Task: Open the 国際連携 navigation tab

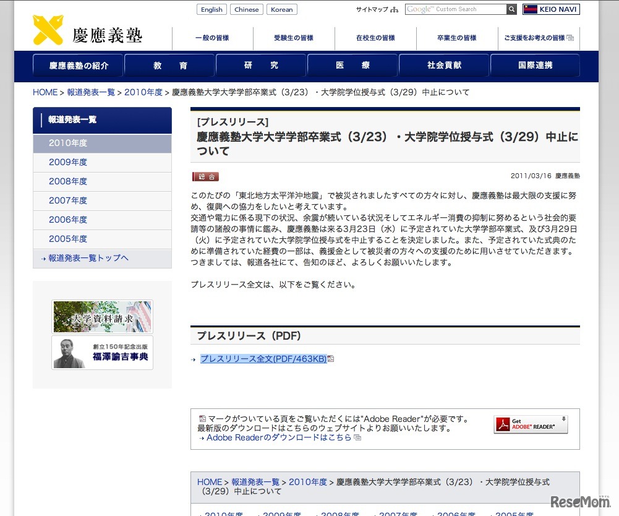Action: click(x=535, y=66)
